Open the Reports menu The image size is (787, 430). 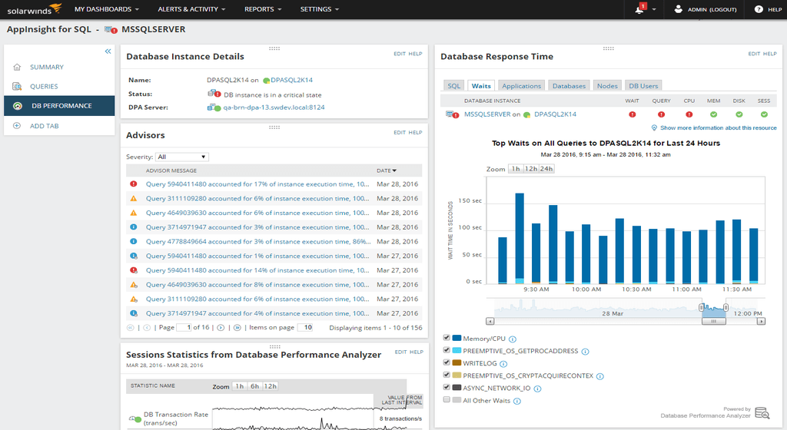pyautogui.click(x=263, y=9)
